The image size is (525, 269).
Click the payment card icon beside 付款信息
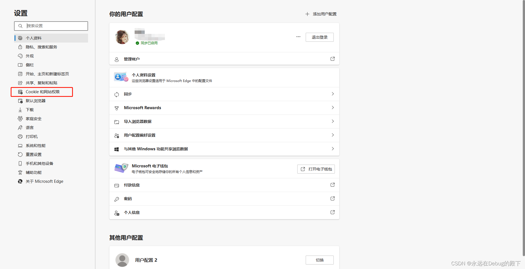click(117, 185)
